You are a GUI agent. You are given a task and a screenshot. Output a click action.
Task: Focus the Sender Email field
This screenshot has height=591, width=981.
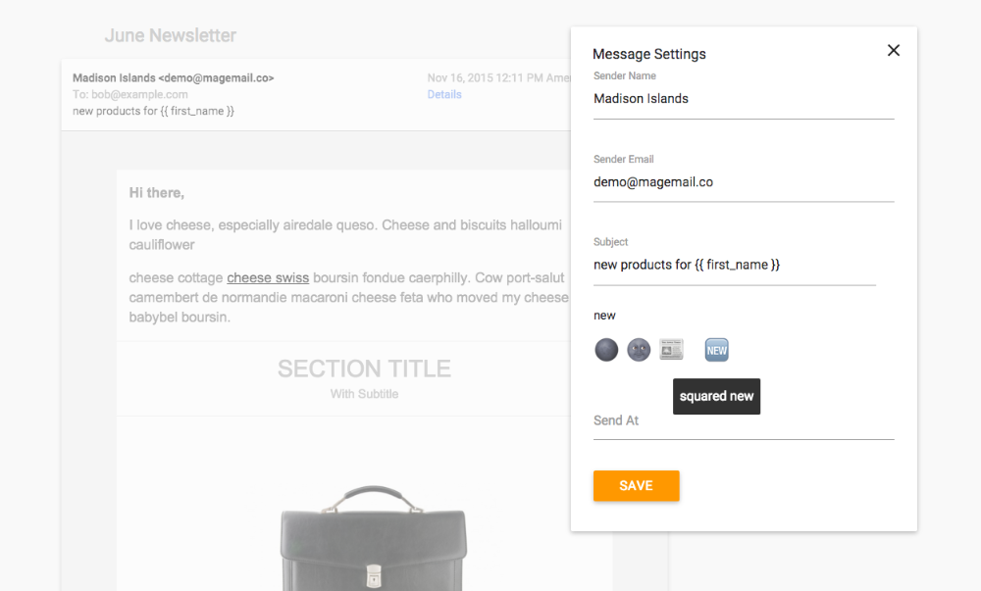[744, 182]
